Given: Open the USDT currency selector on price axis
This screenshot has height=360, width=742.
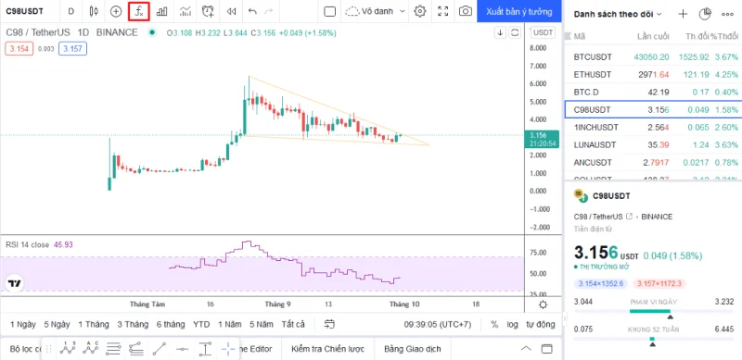Looking at the screenshot, I should 544,32.
